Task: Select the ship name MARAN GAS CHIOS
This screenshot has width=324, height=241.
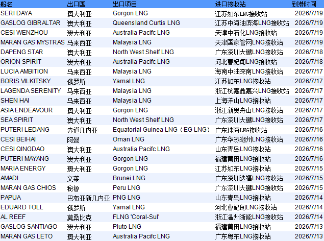Action: click(x=28, y=188)
